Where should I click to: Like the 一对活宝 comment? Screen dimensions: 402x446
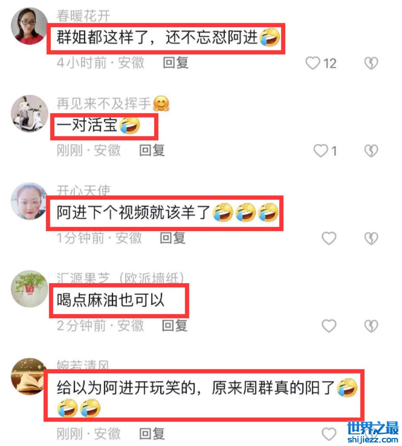point(321,150)
